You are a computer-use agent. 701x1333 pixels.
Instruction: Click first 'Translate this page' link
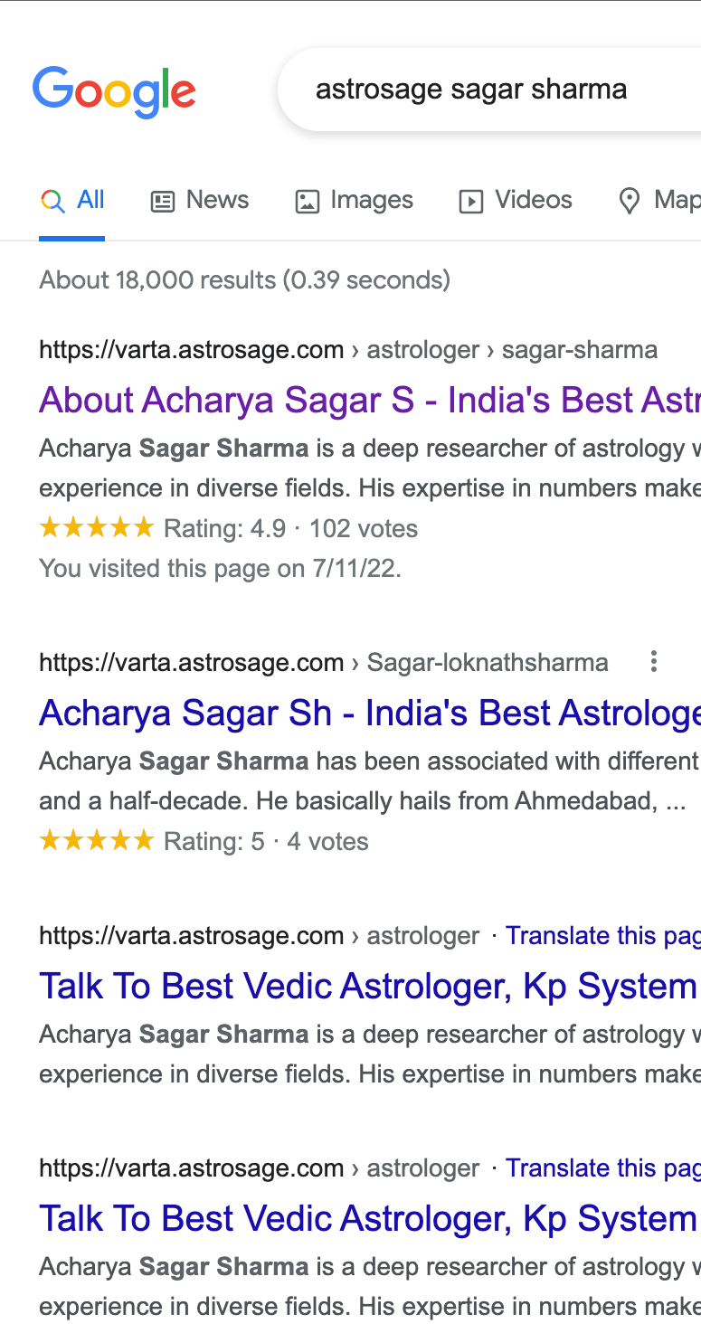(602, 935)
